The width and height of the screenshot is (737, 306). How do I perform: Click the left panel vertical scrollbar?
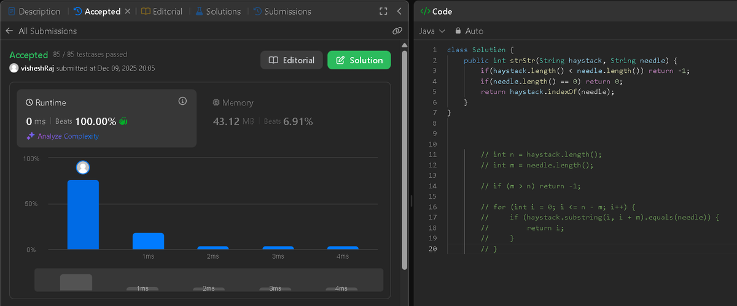click(x=404, y=159)
